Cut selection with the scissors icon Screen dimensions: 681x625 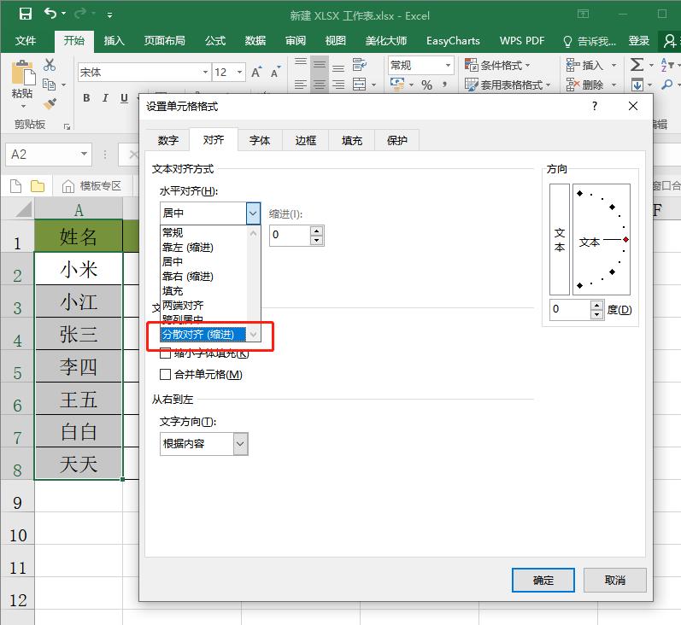coord(50,65)
